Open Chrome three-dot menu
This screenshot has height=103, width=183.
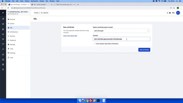tap(181, 8)
